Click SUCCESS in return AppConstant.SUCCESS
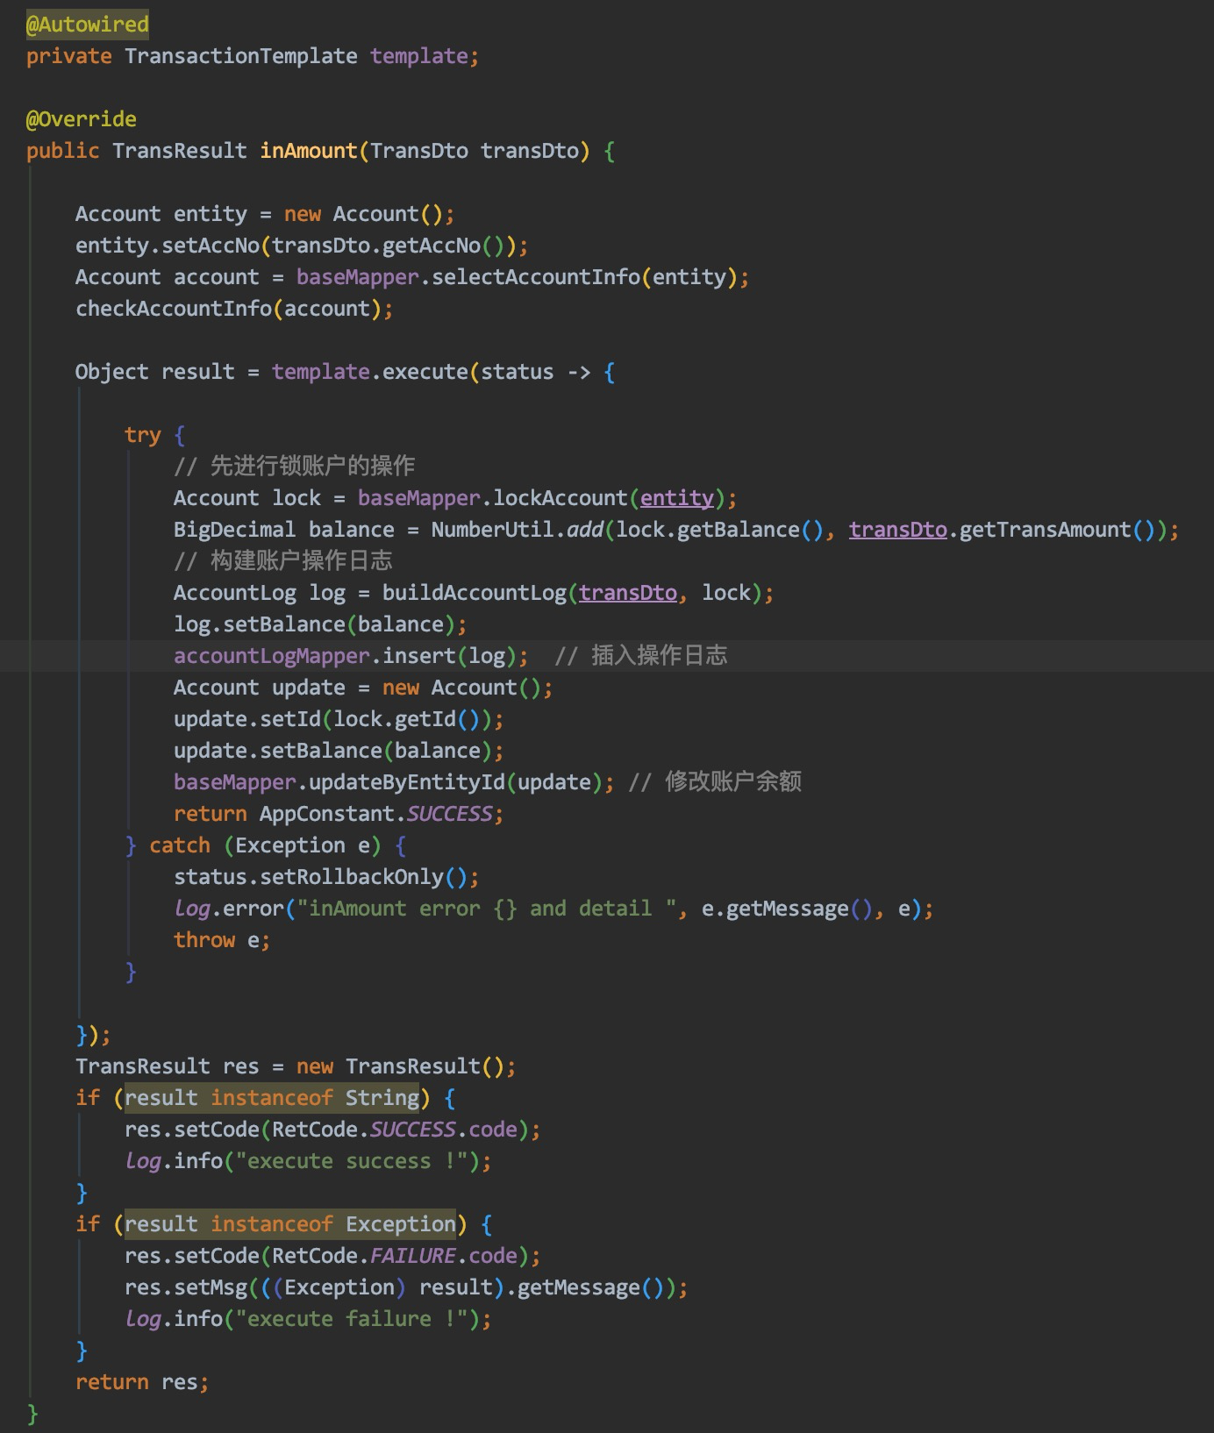Viewport: 1214px width, 1433px height. [x=449, y=814]
